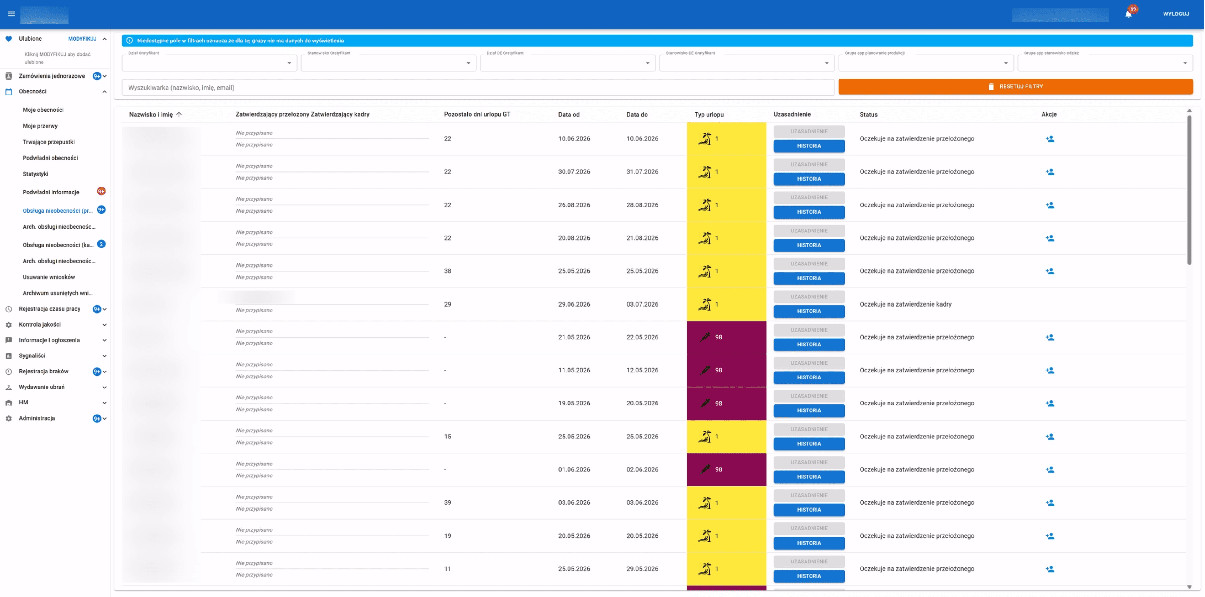Viewport: 1205px width, 597px height.
Task: Assign approver for the 10.06.2026 leave request
Action: (x=1050, y=139)
